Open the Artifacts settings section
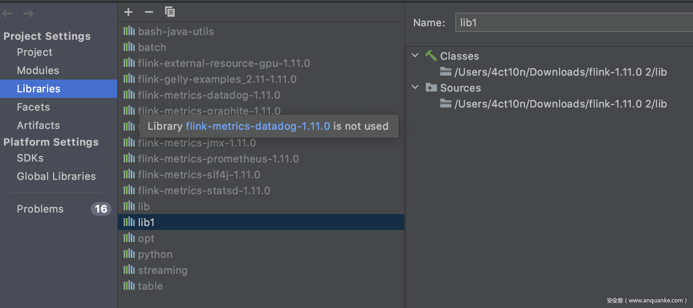Screen dimensions: 693x308 (x=38, y=125)
